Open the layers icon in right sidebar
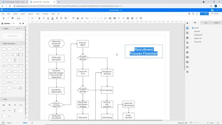This screenshot has width=222, height=125. [x=187, y=52]
